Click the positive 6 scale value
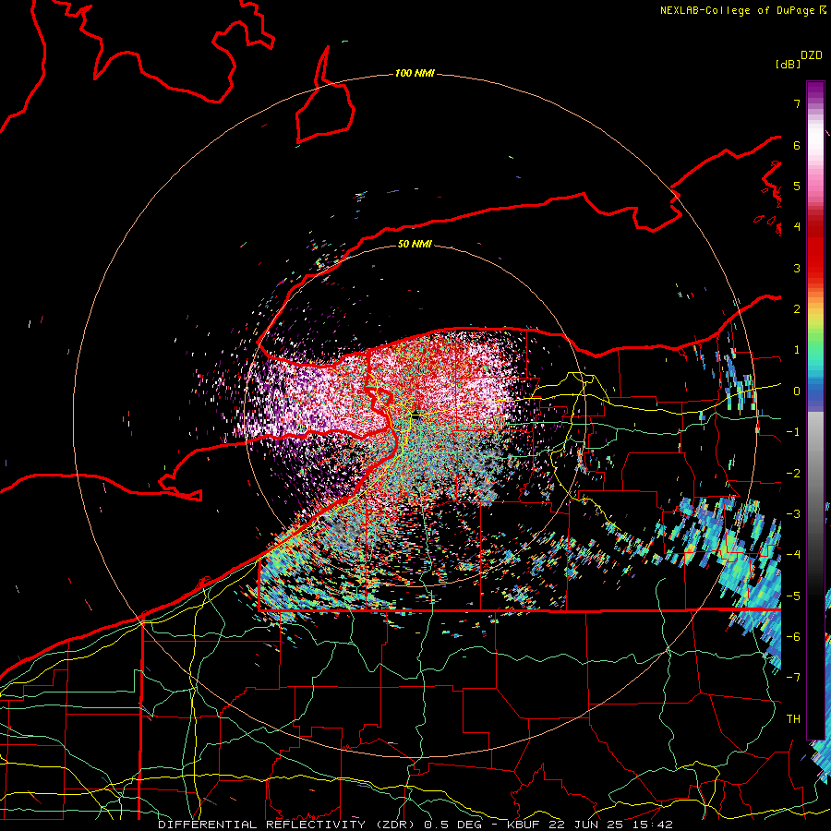Image resolution: width=831 pixels, height=831 pixels. click(x=797, y=145)
